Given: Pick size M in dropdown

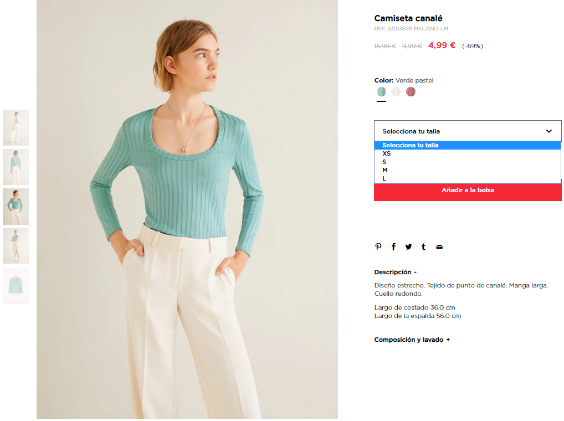Looking at the screenshot, I should (x=468, y=170).
